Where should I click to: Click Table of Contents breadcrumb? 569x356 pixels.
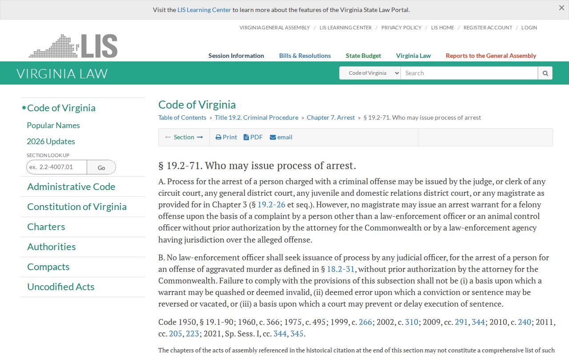coord(182,117)
